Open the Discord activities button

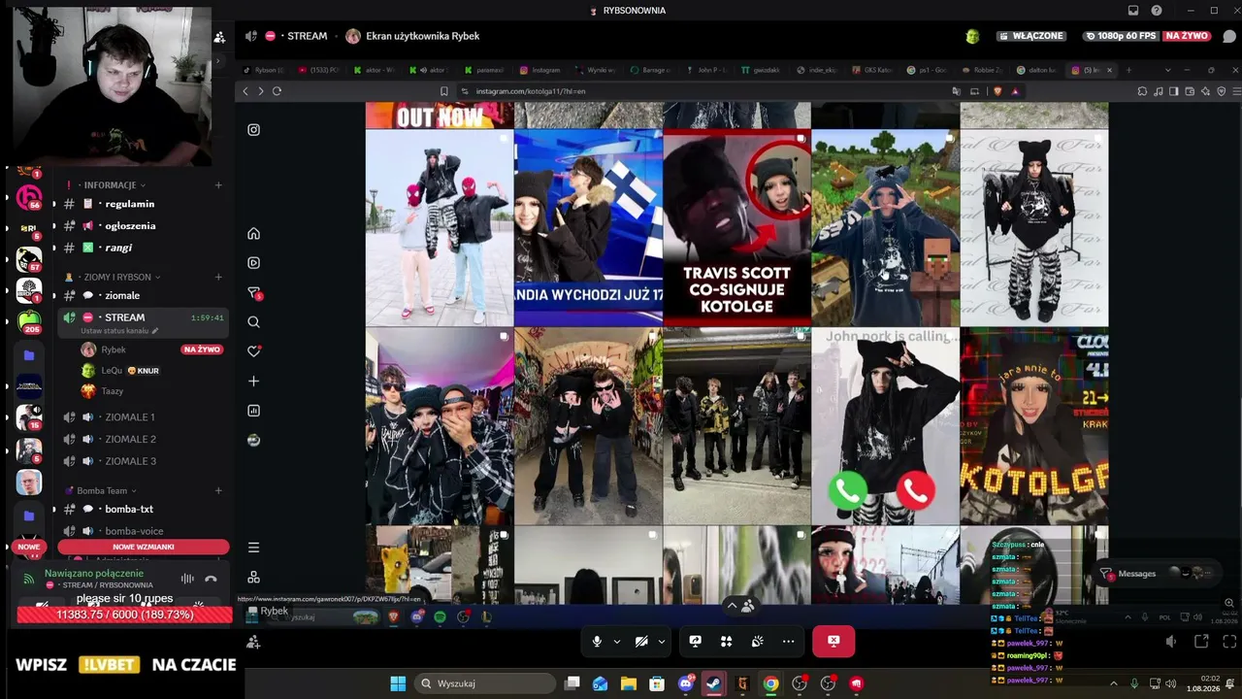pos(726,641)
